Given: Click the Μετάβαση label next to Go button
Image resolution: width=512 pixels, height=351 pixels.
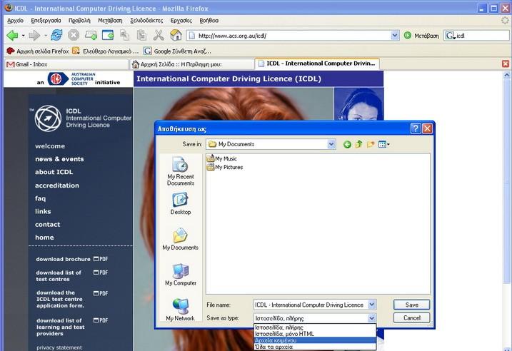Looking at the screenshot, I should click(426, 36).
